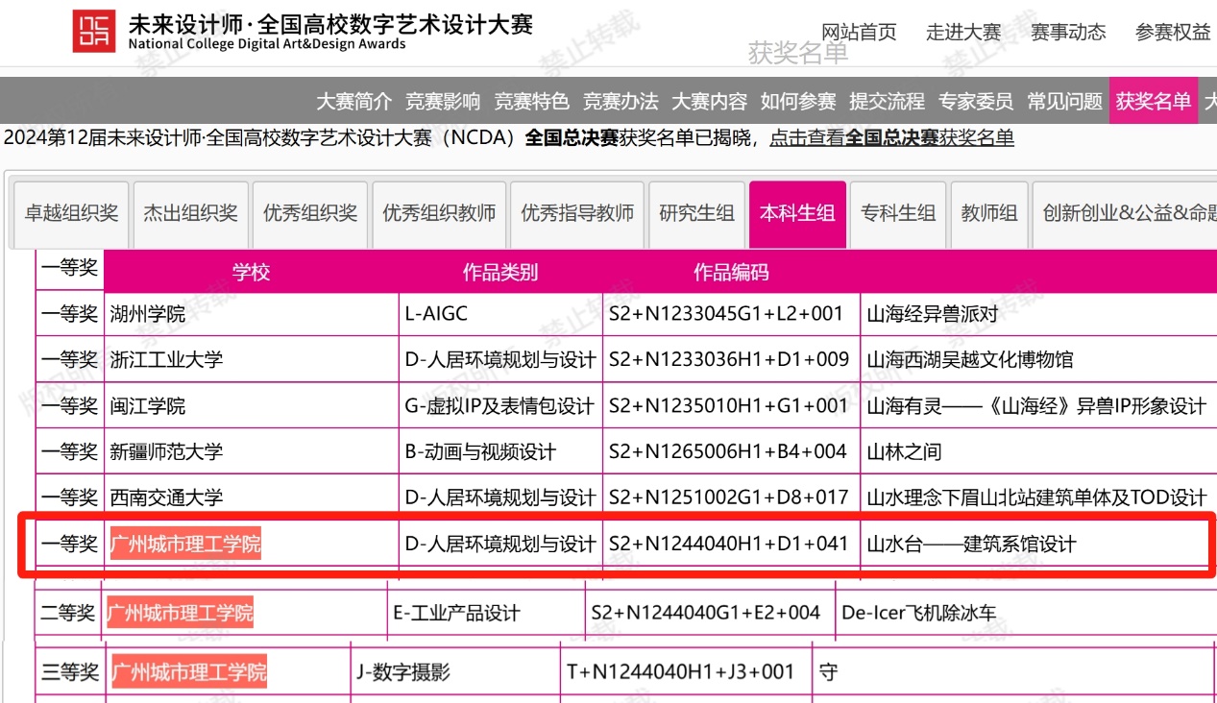Switch to the 卓越组织奖 tab
This screenshot has height=703, width=1217.
click(71, 213)
